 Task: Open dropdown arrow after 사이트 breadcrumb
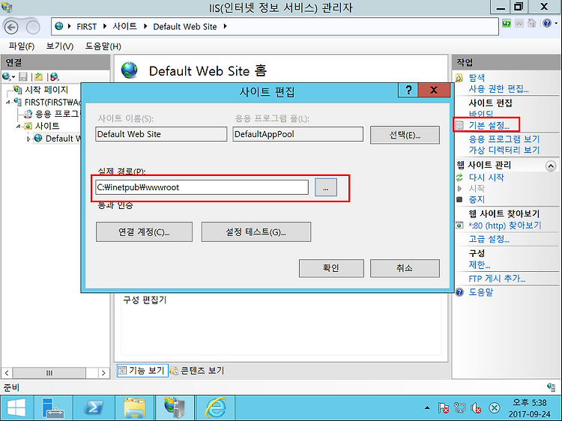[145, 26]
